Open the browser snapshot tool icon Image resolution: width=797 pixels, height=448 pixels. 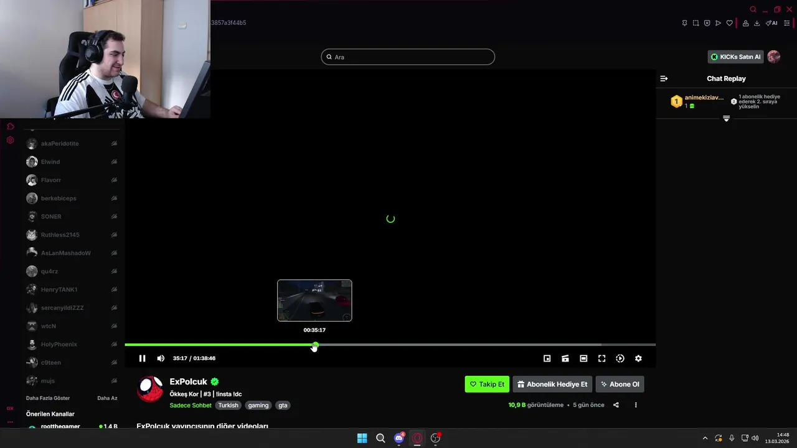pyautogui.click(x=696, y=23)
